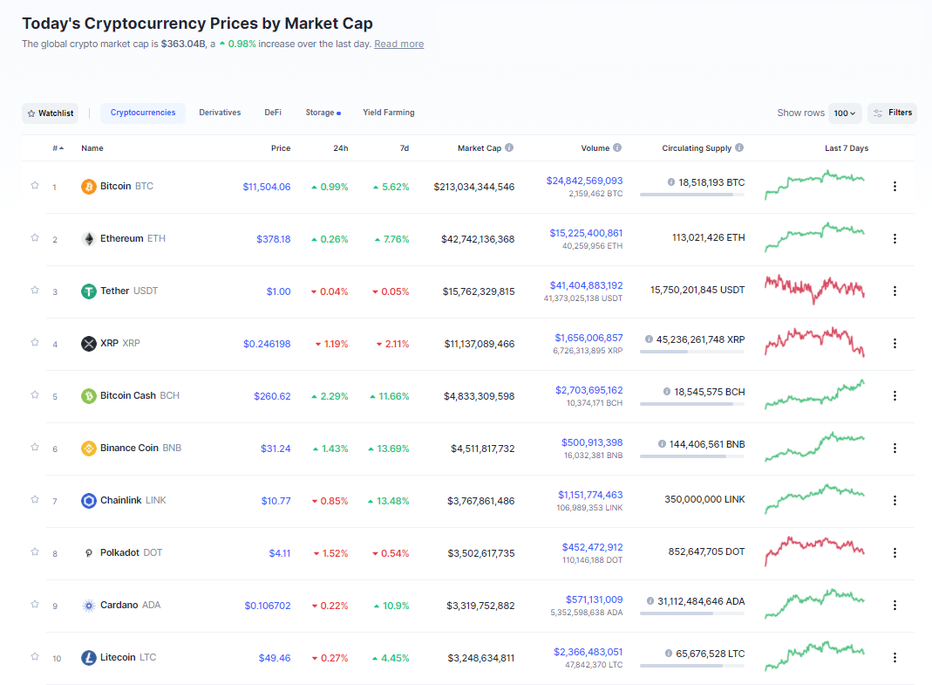Star Litecoin for the watchlist
Image resolution: width=932 pixels, height=685 pixels.
click(35, 657)
